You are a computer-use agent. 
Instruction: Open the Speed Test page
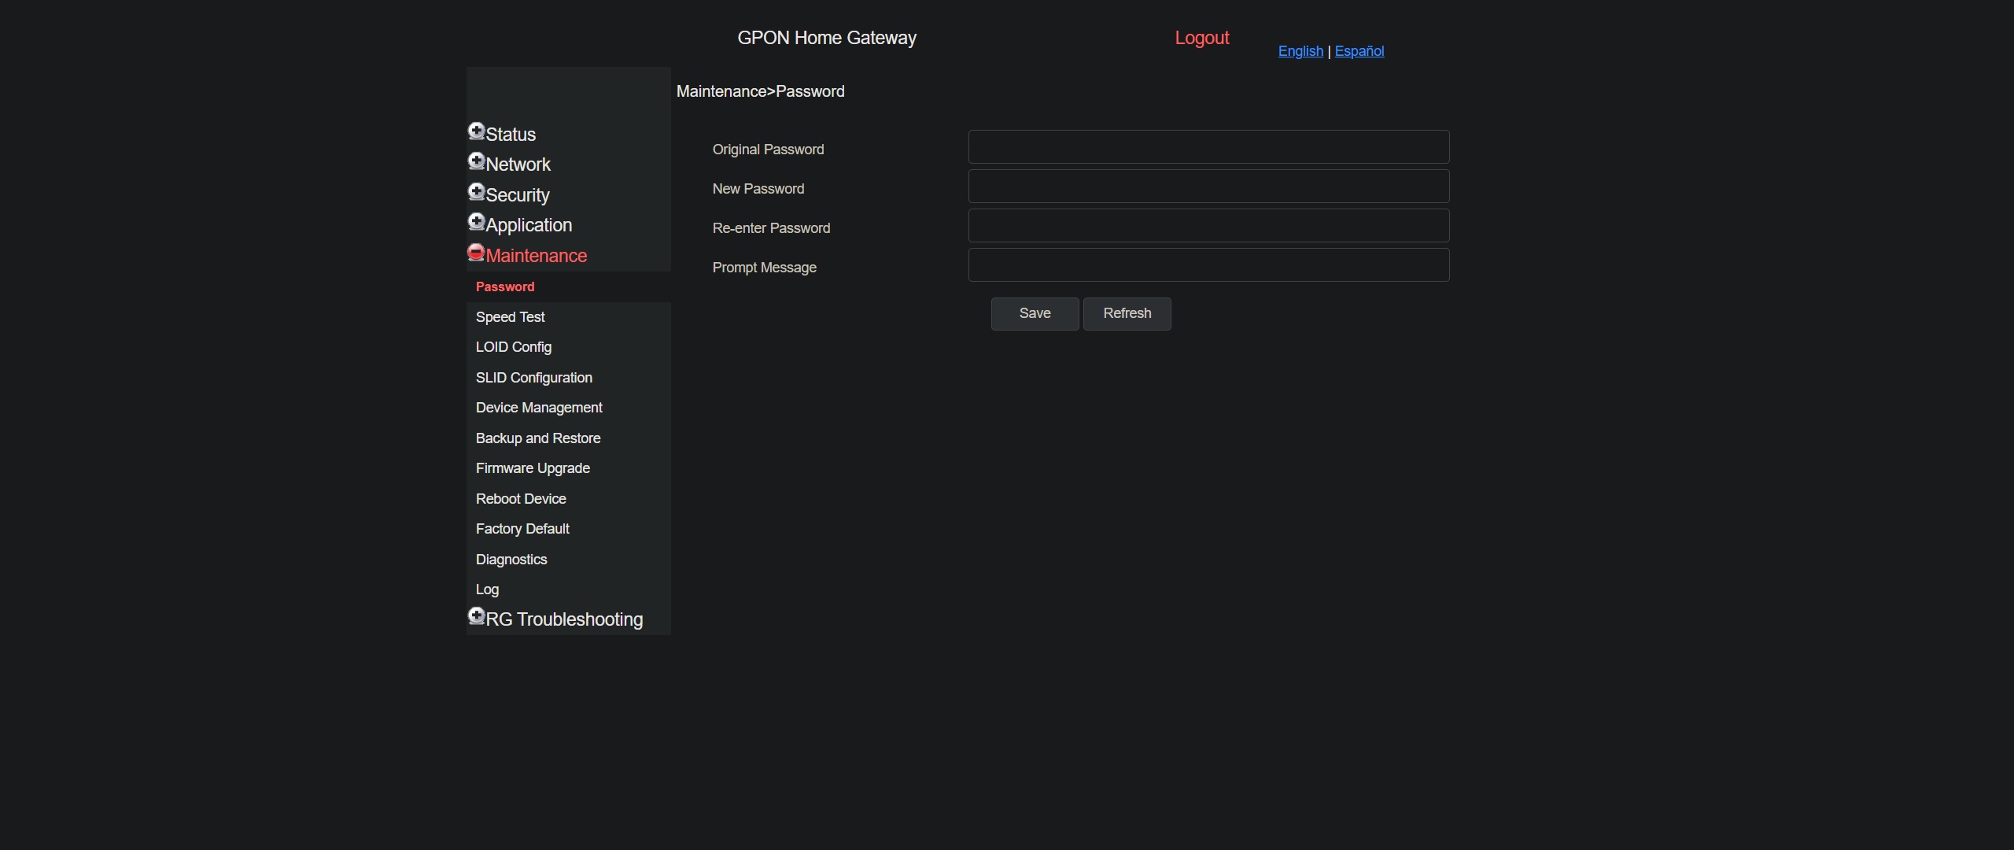pos(510,317)
